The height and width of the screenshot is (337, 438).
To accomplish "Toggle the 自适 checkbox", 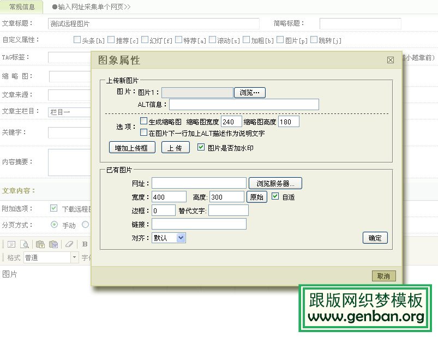I will [x=275, y=197].
